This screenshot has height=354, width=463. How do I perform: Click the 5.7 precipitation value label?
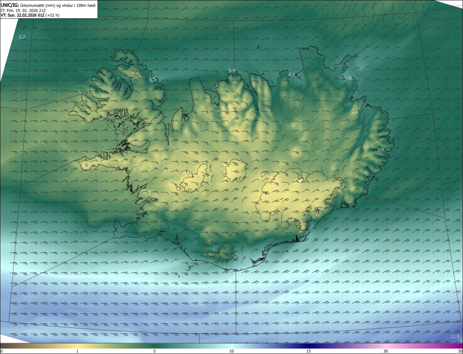22,37
